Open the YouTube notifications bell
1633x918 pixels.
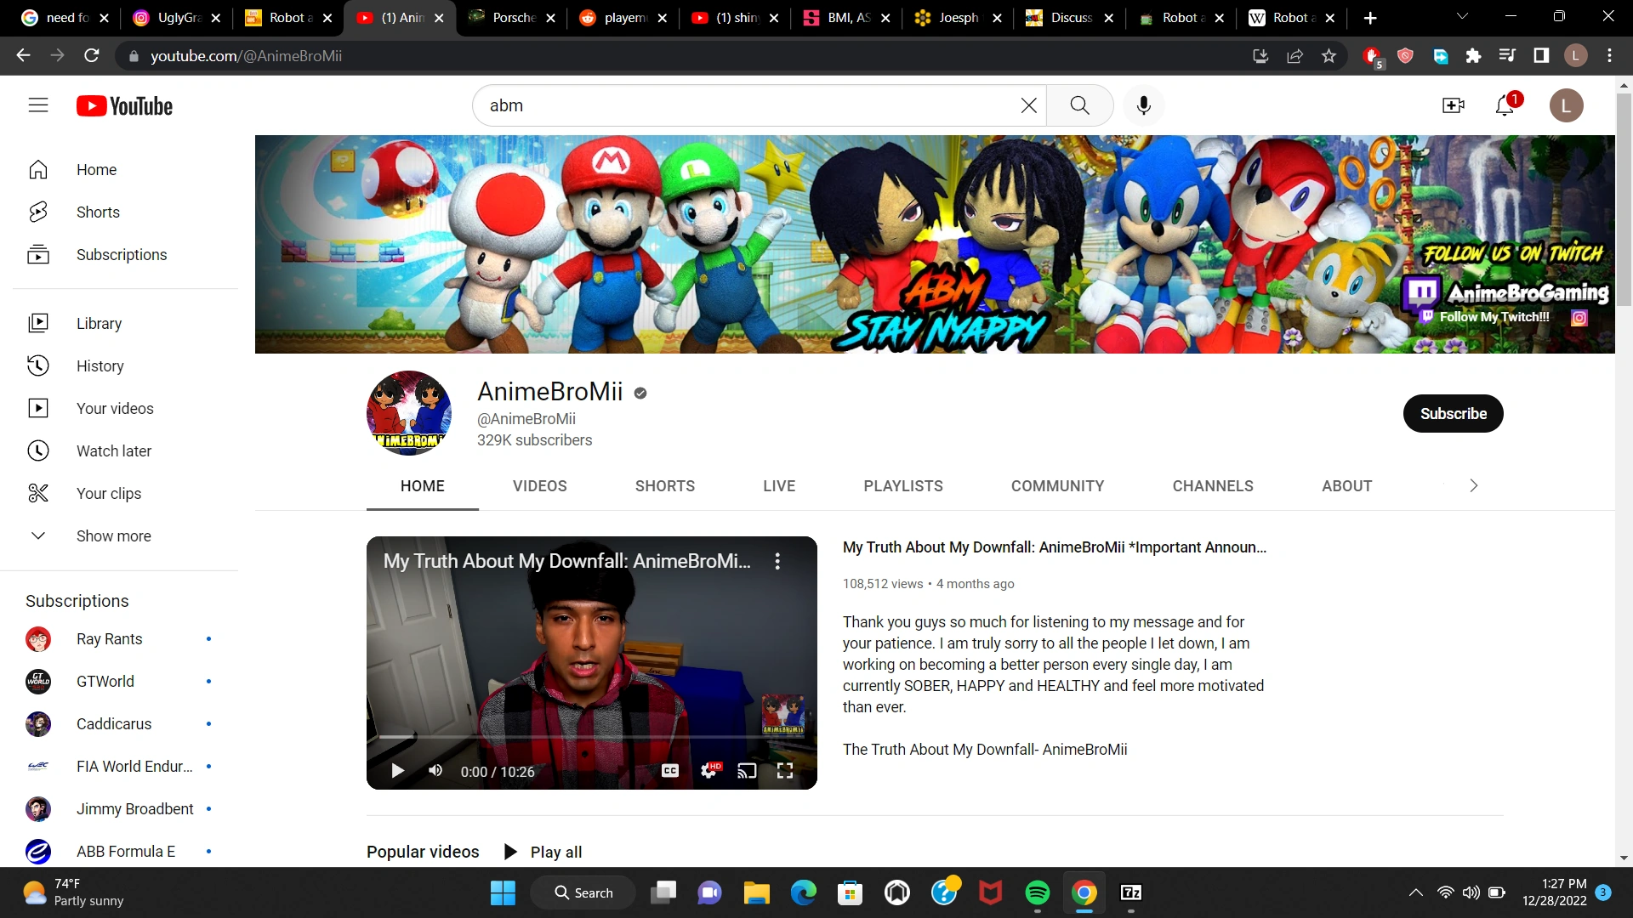(x=1505, y=105)
